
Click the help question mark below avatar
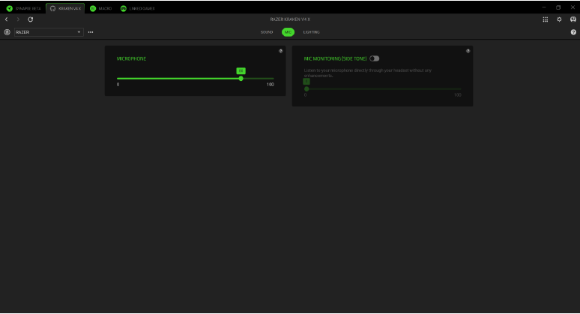(573, 32)
